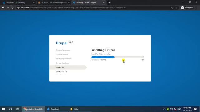This screenshot has width=200, height=112.
Task: Click the progress percentage value
Action: click(x=143, y=60)
